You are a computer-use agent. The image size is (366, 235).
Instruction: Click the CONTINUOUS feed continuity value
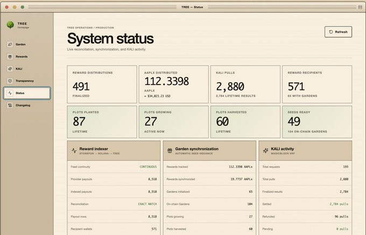point(148,167)
